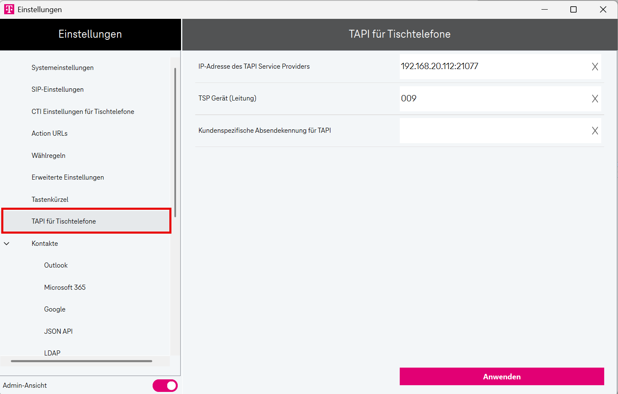Click the TSP Gerät input field

click(x=493, y=99)
